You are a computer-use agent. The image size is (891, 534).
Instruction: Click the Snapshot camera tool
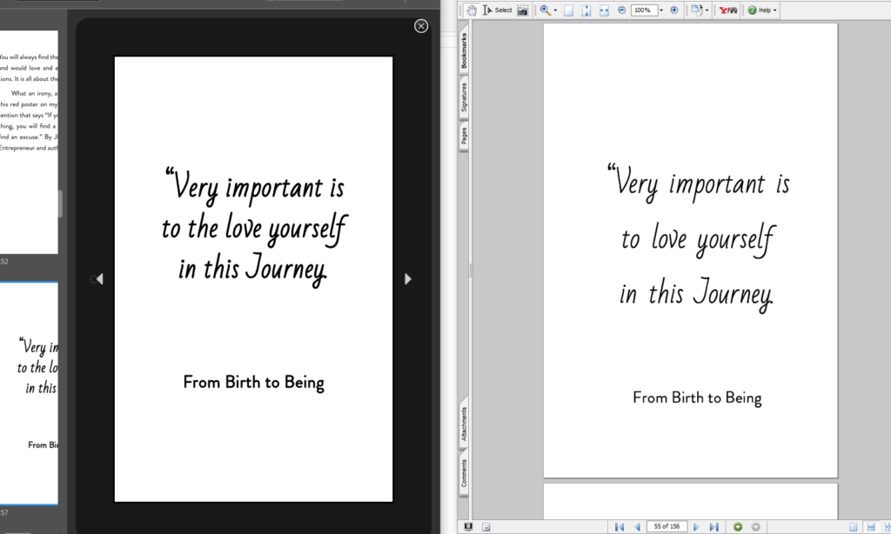[x=523, y=10]
